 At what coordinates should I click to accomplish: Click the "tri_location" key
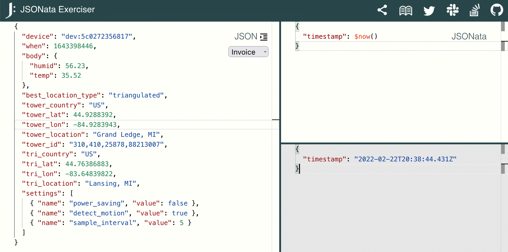pyautogui.click(x=50, y=184)
